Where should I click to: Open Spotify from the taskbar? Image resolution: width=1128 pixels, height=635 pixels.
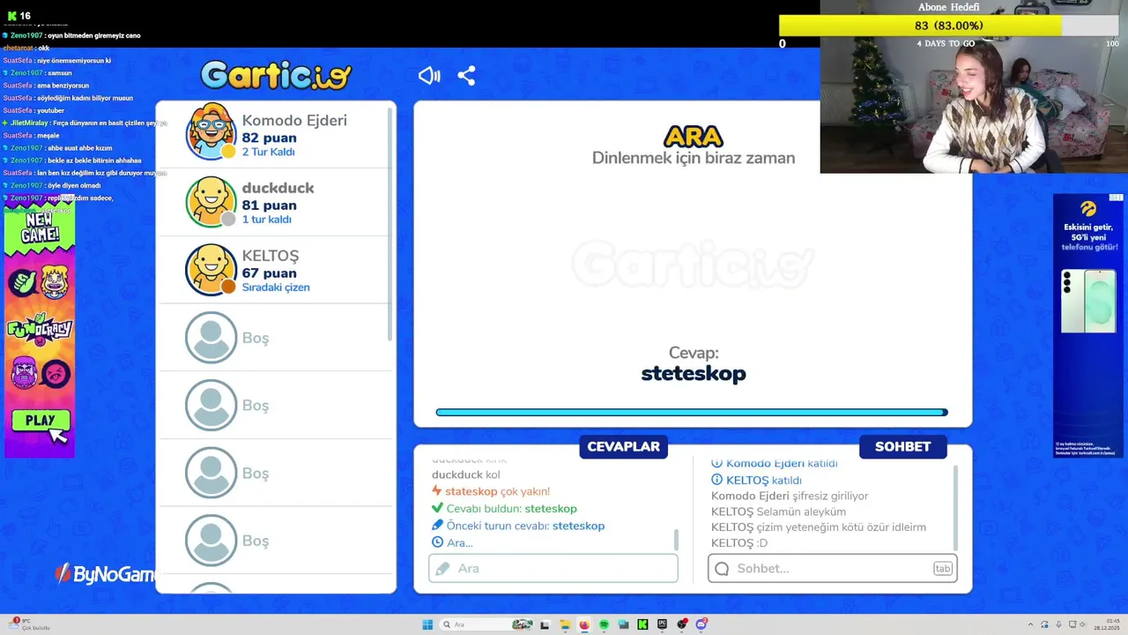[x=604, y=624]
